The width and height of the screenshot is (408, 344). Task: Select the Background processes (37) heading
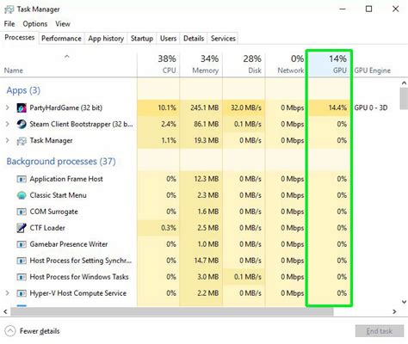(x=61, y=162)
